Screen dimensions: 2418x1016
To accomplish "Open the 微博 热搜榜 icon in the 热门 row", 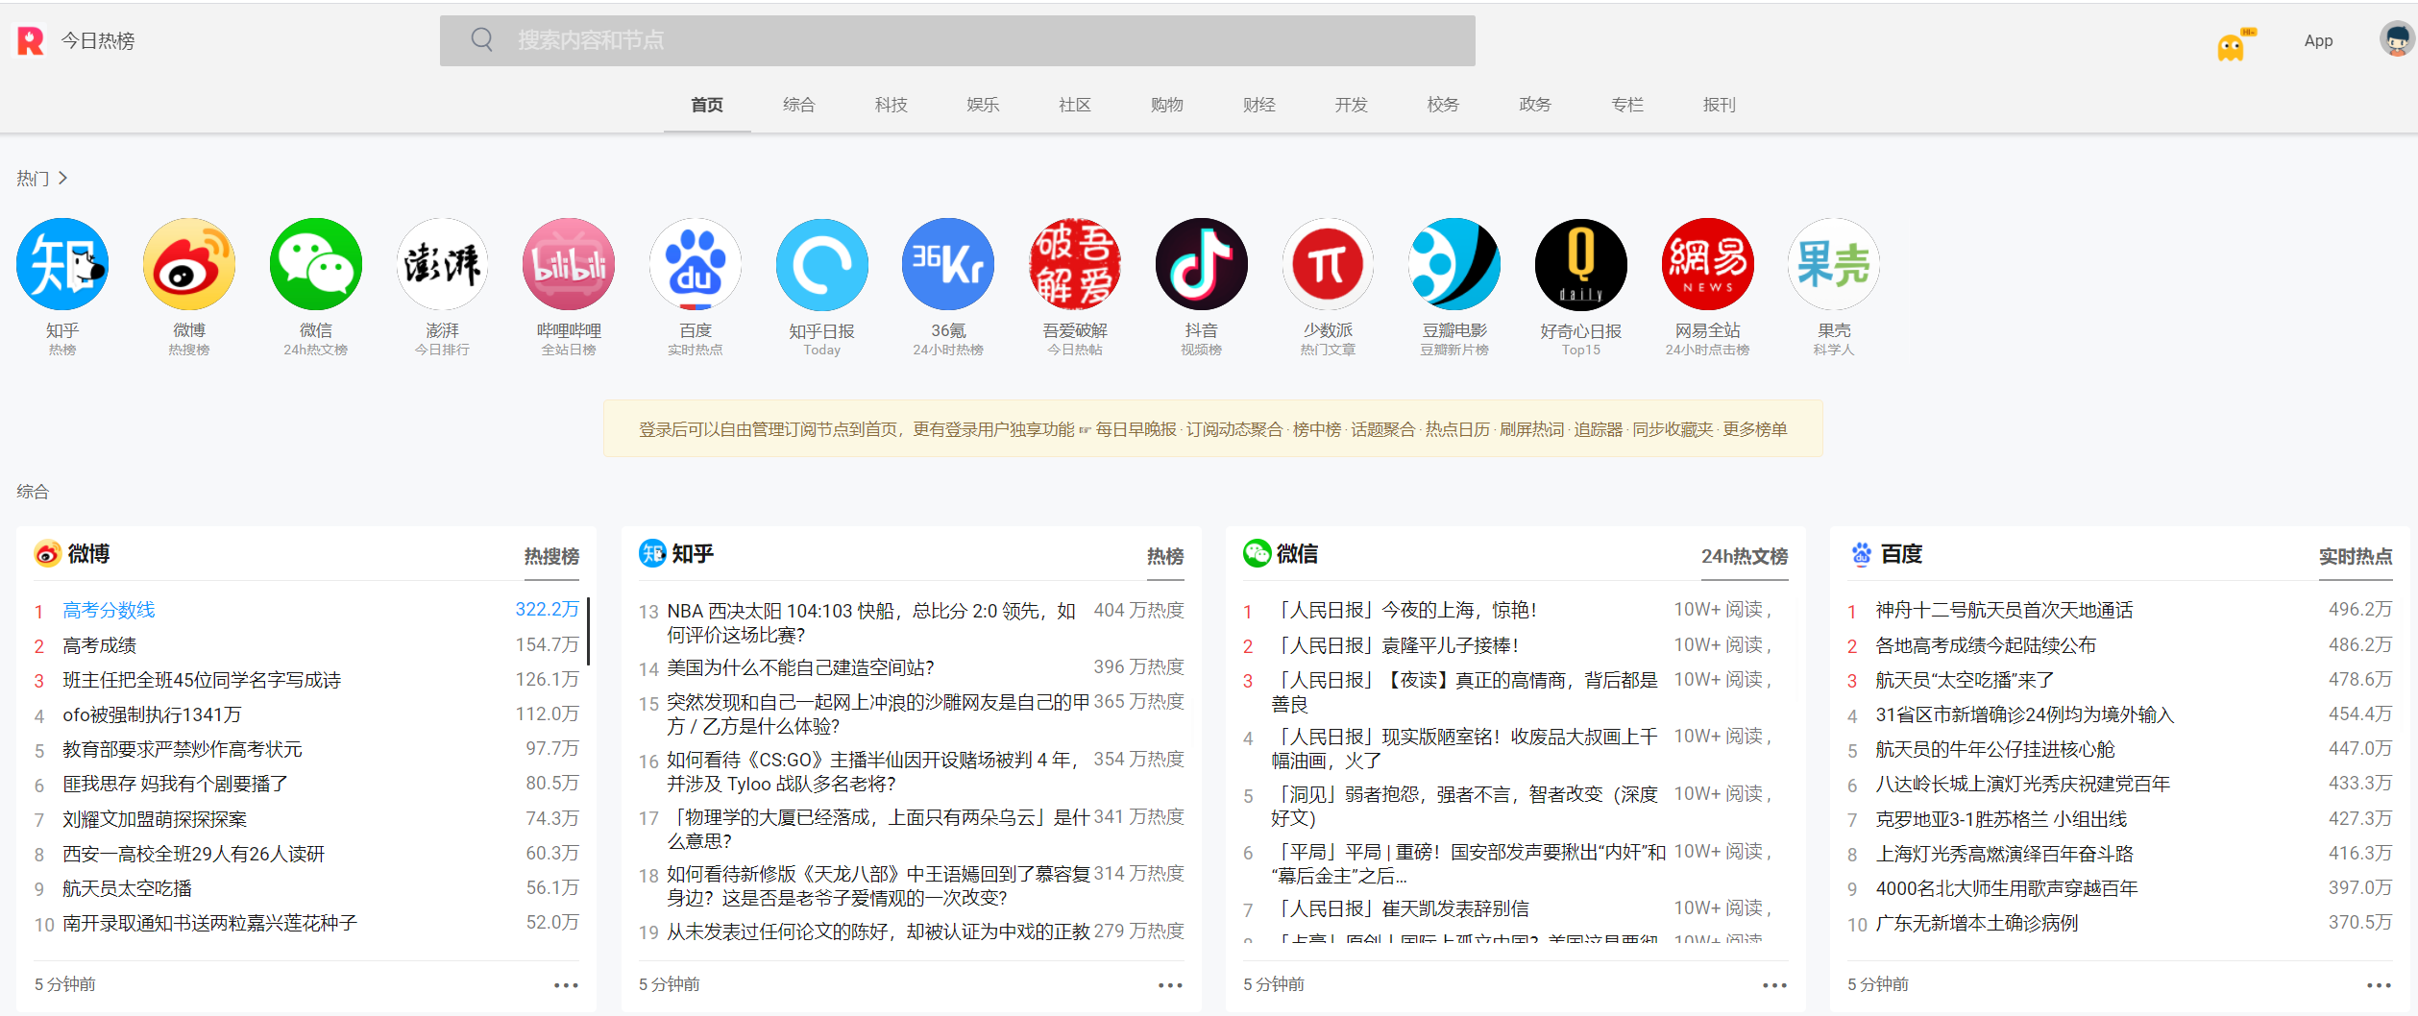I will 189,264.
